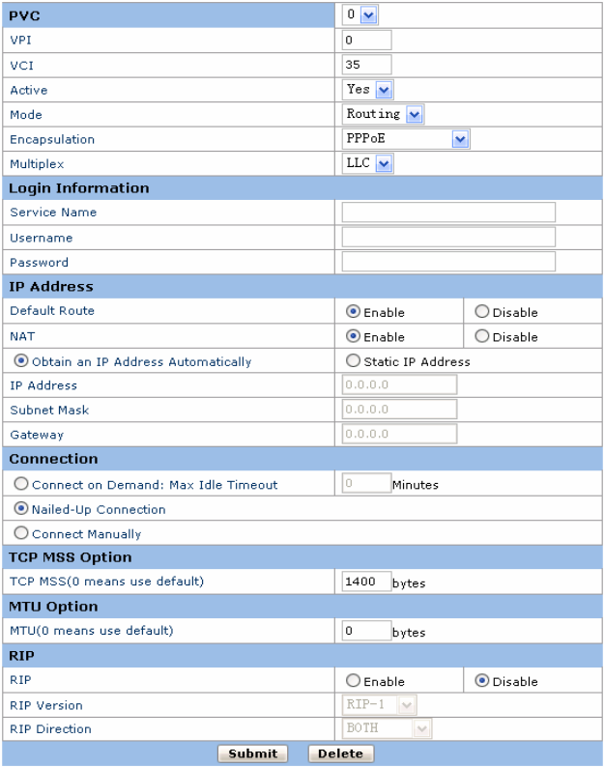Click the Password input field
The image size is (604, 767).
pyautogui.click(x=448, y=262)
